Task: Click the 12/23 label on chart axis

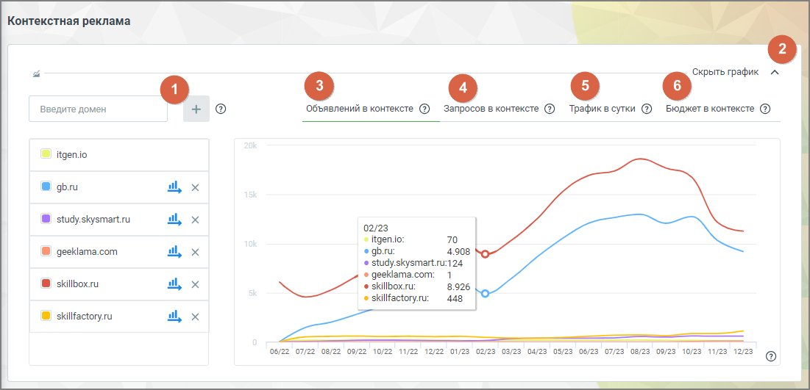Action: click(742, 351)
